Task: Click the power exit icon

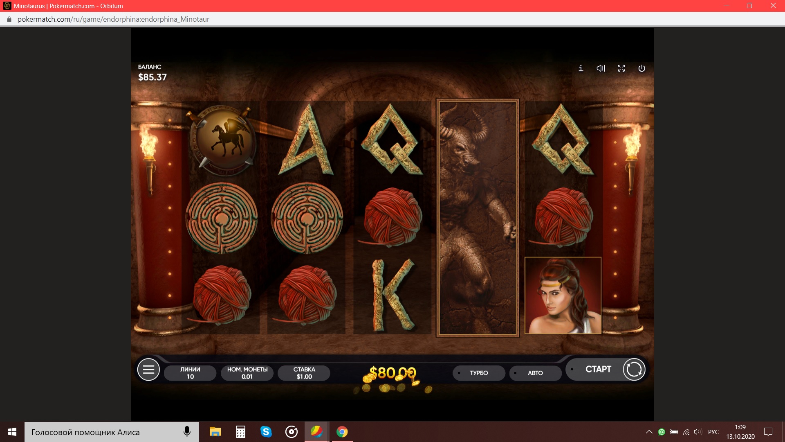Action: (x=642, y=68)
